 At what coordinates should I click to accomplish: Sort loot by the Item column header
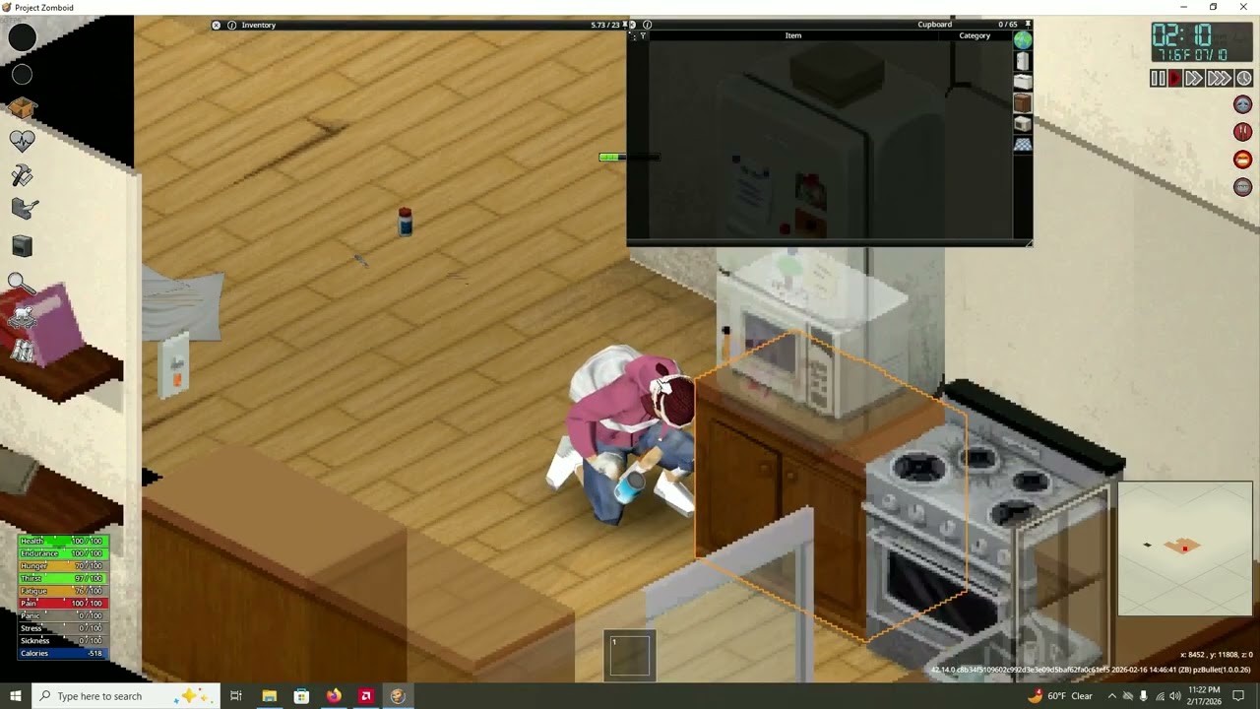793,35
